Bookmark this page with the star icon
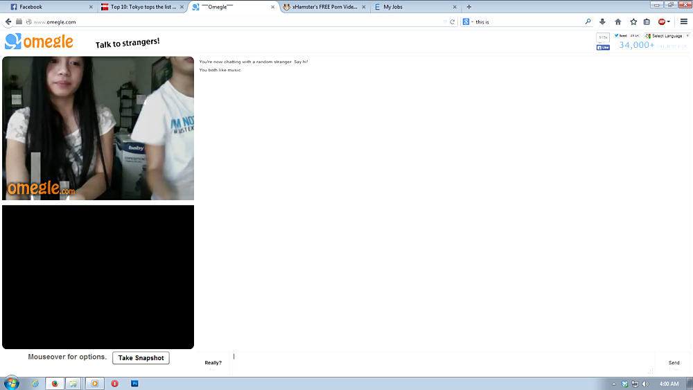The height and width of the screenshot is (390, 693). point(633,21)
